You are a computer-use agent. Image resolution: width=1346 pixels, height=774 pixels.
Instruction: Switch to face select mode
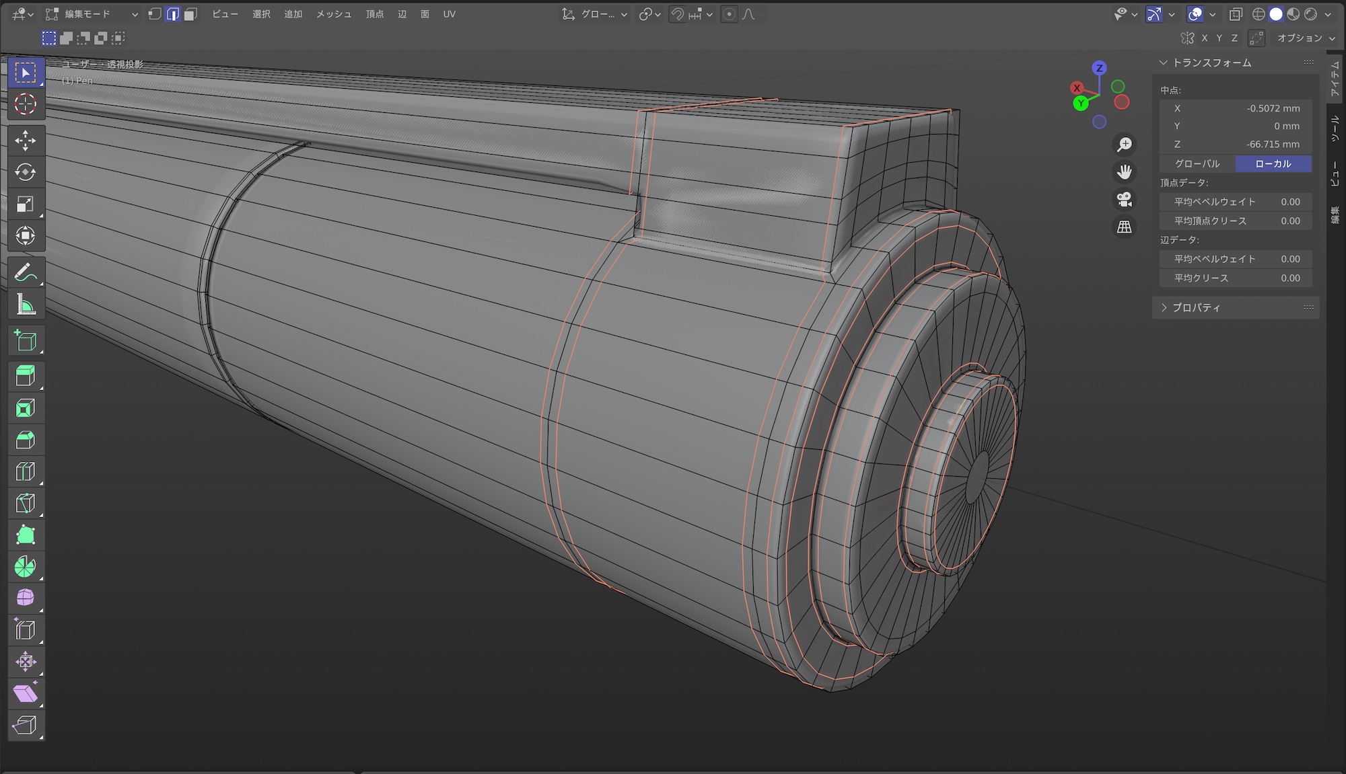(190, 14)
